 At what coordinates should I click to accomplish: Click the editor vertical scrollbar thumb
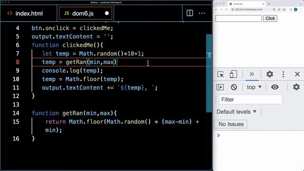pyautogui.click(x=209, y=73)
